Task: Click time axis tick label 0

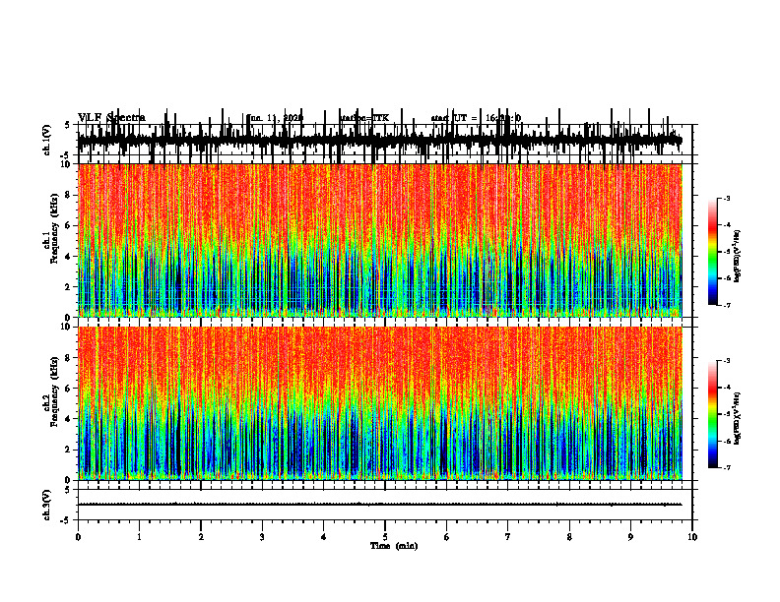Action: pyautogui.click(x=78, y=537)
